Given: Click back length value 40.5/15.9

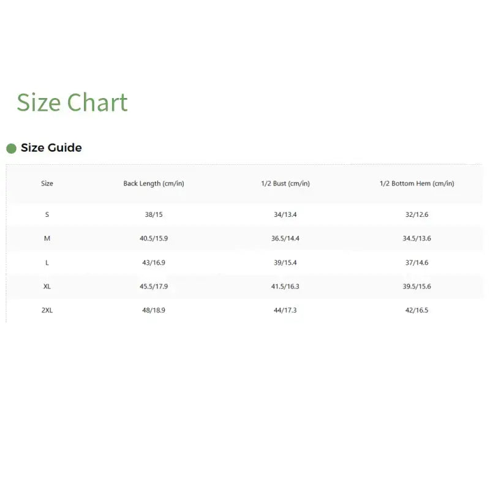Looking at the screenshot, I should coord(153,238).
